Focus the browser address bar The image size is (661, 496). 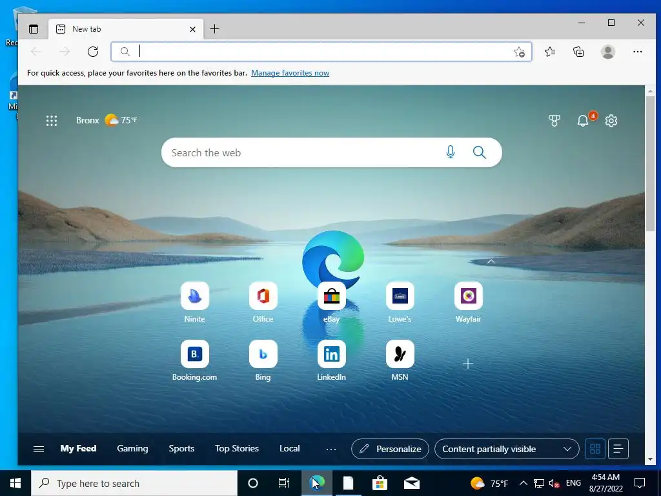321,52
